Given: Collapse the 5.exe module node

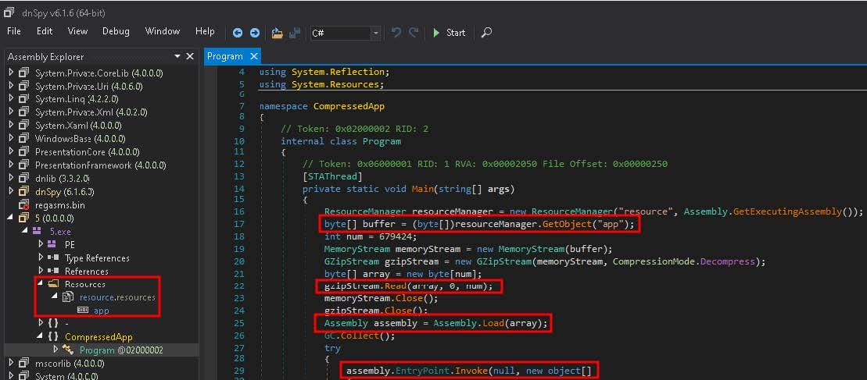Looking at the screenshot, I should (x=26, y=231).
